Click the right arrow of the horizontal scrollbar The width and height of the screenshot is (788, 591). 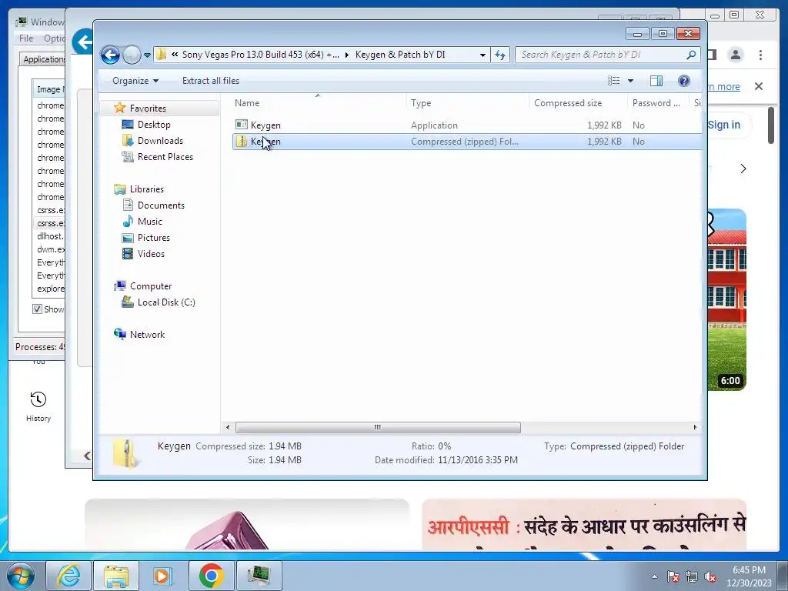click(x=695, y=428)
